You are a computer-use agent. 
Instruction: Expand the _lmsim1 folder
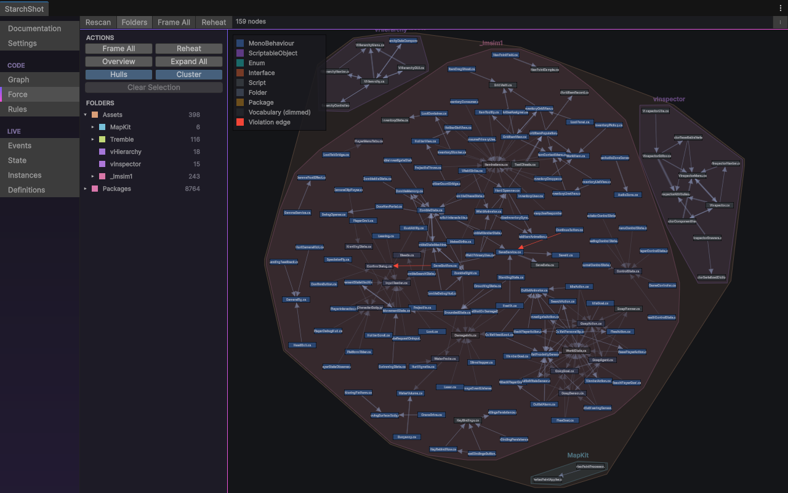pyautogui.click(x=93, y=176)
